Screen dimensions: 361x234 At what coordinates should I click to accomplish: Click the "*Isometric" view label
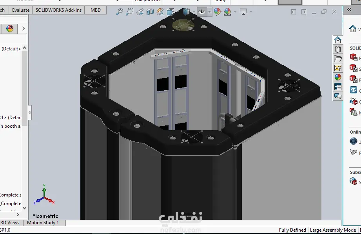click(45, 216)
